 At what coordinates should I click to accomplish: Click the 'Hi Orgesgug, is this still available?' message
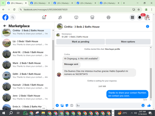(x=81, y=58)
